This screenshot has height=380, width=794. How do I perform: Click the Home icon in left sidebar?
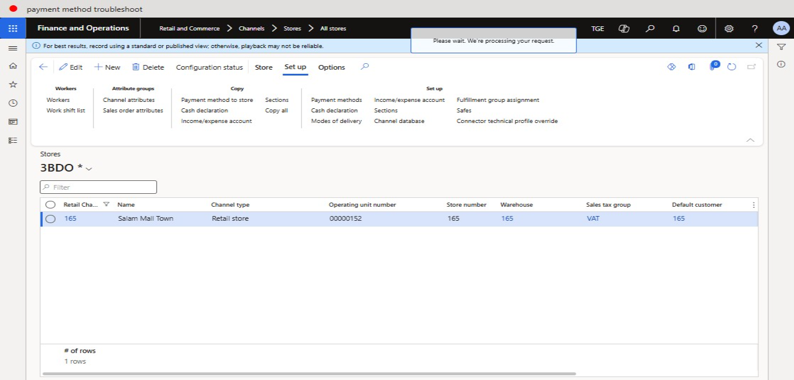pyautogui.click(x=13, y=66)
